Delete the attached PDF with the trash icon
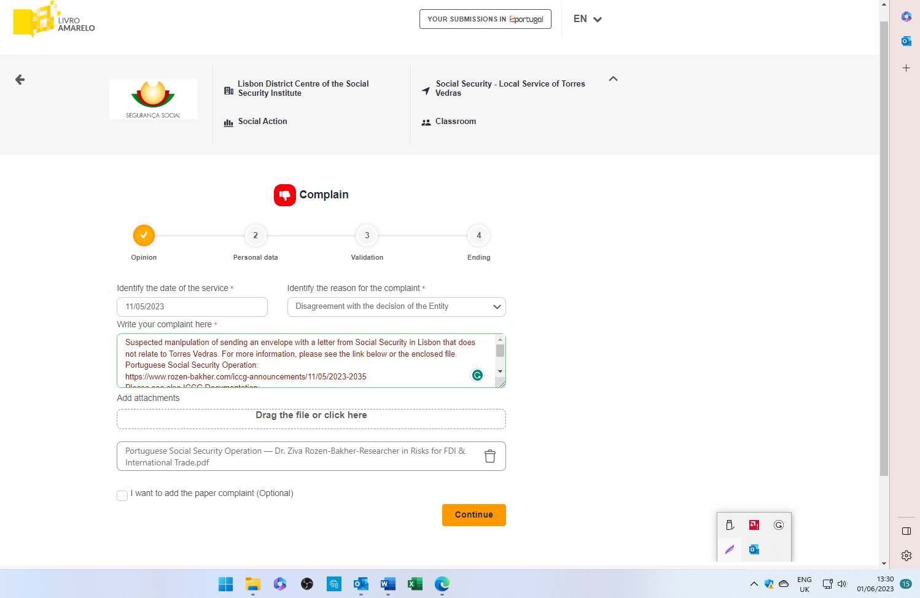Viewport: 920px width, 598px height. tap(490, 456)
